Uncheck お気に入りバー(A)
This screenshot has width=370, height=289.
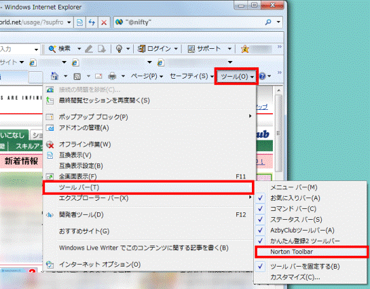coord(310,198)
